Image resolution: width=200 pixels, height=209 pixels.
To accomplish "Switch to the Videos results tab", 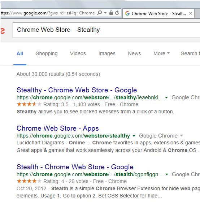I will (x=78, y=53).
